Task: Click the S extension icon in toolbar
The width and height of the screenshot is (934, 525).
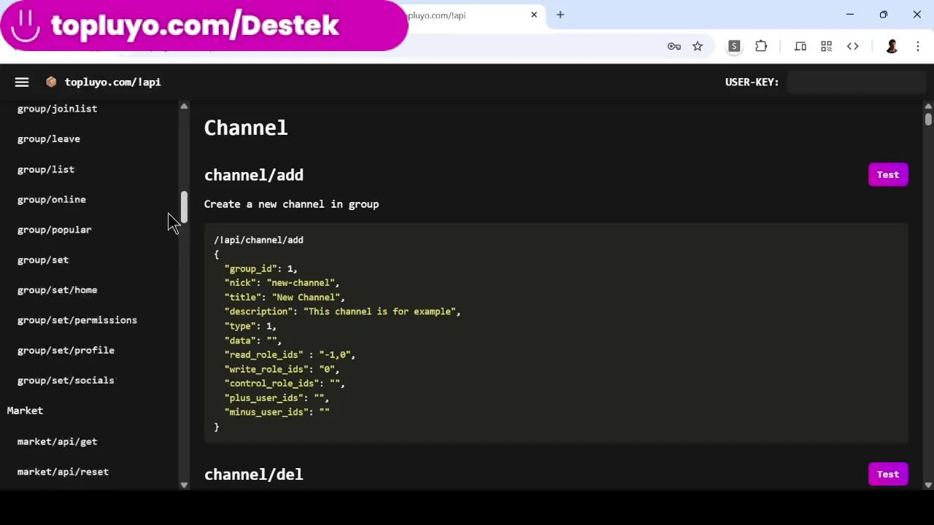Action: click(734, 47)
